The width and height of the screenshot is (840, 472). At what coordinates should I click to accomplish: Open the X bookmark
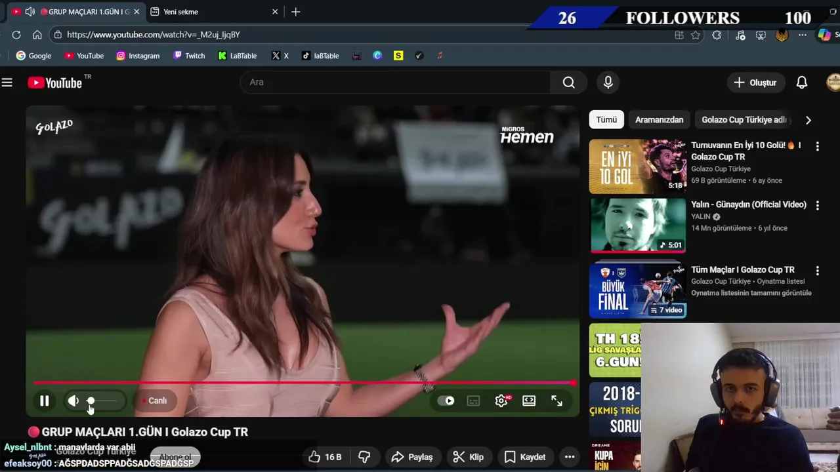click(x=280, y=56)
